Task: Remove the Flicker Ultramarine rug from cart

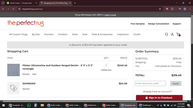Action: [26, 74]
